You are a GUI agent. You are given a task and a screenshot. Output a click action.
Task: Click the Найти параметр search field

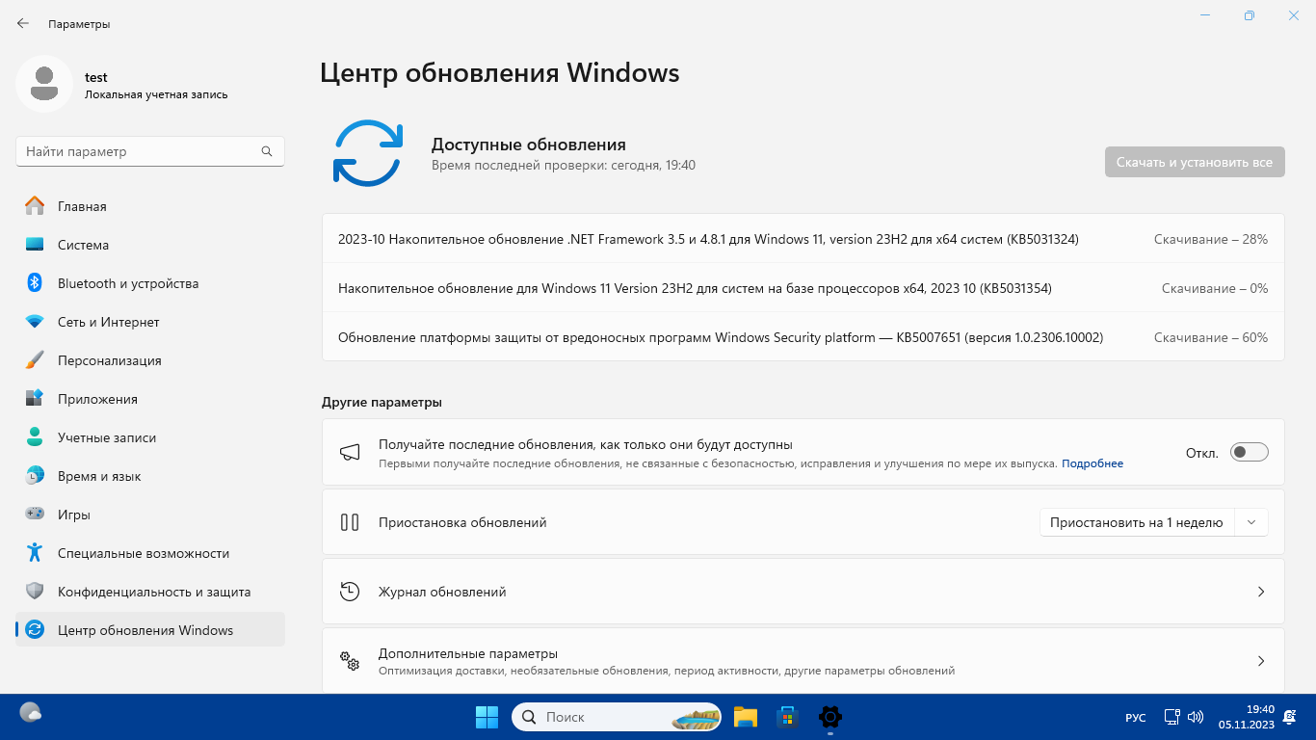click(140, 151)
